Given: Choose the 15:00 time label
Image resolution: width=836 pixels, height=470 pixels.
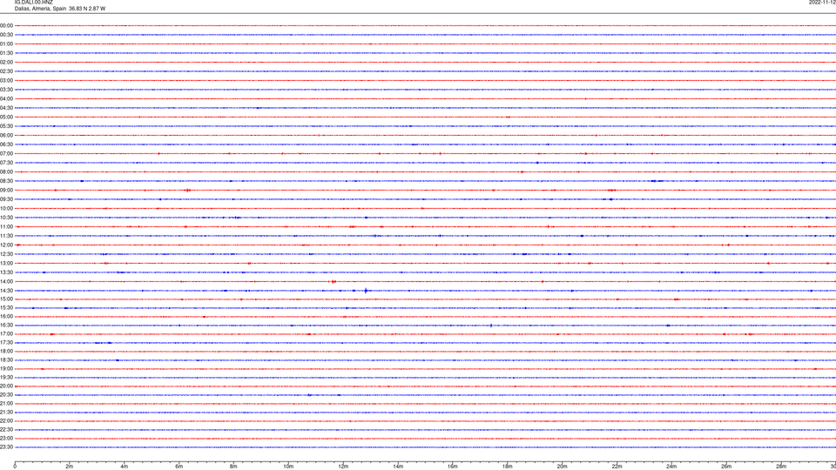Looking at the screenshot, I should point(6,299).
